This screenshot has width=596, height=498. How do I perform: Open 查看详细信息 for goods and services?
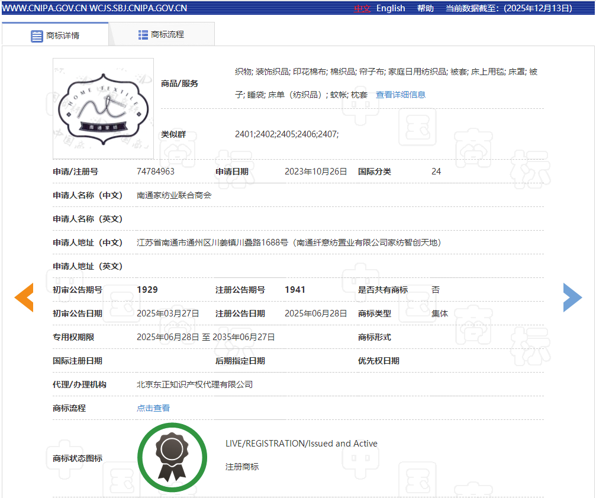(401, 95)
